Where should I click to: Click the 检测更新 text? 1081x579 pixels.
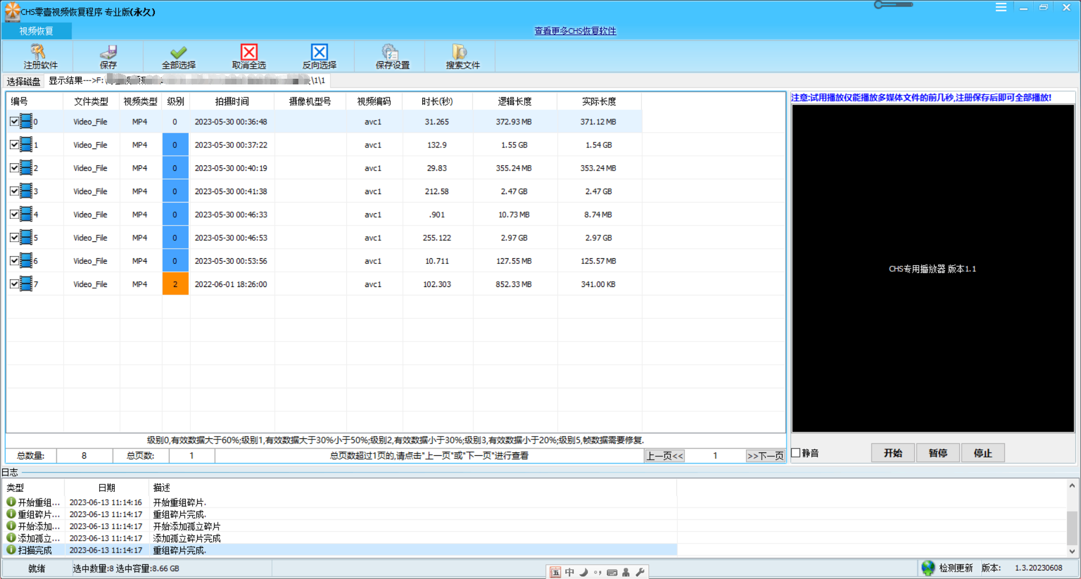point(955,568)
